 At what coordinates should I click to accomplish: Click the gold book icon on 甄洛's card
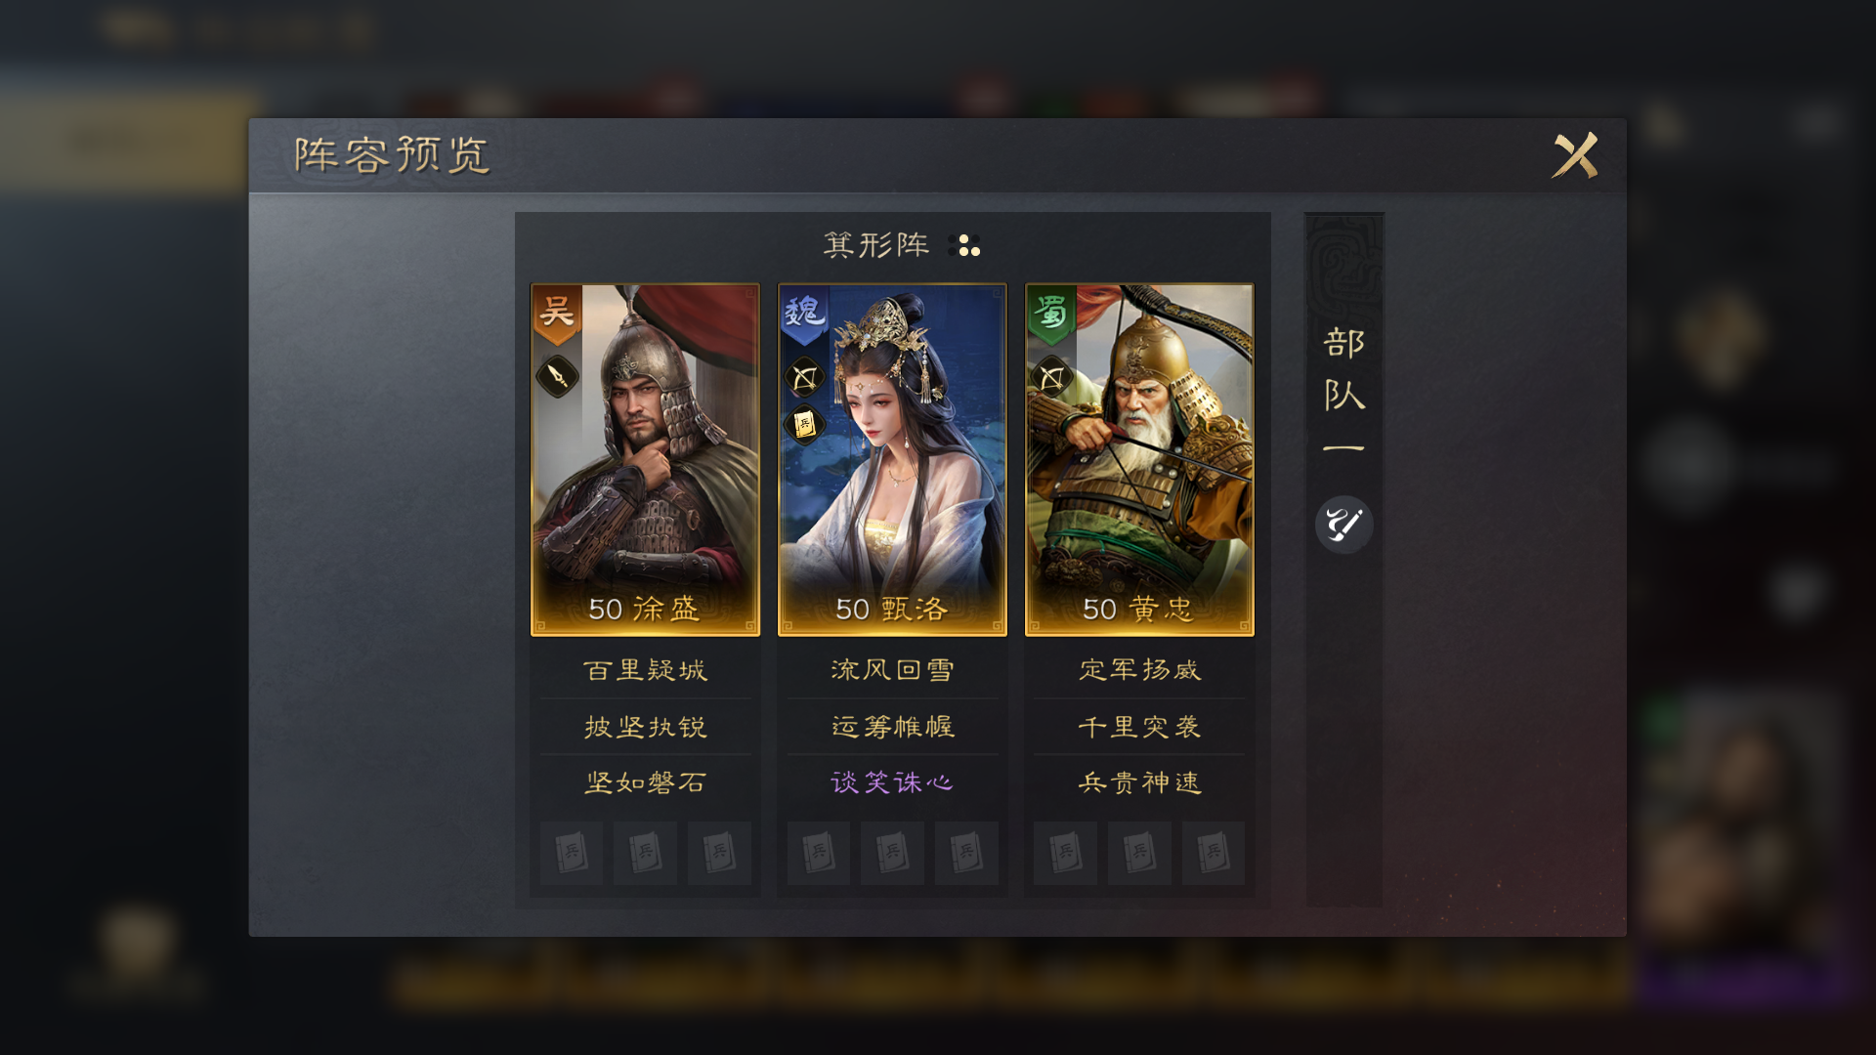point(804,425)
